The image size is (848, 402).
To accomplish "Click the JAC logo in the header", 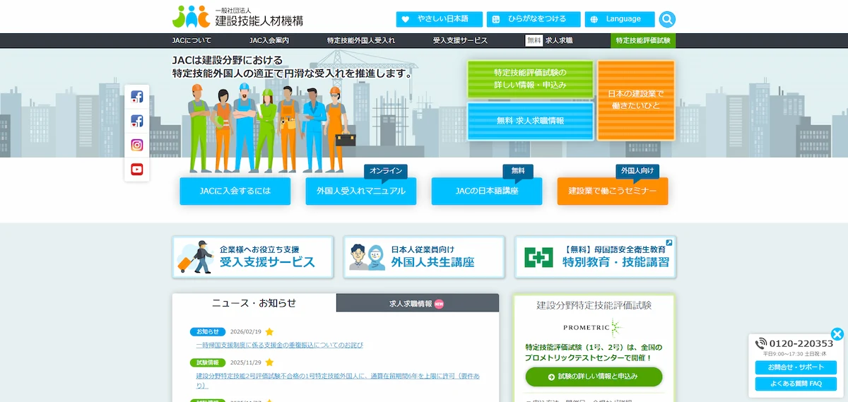I will (238, 16).
